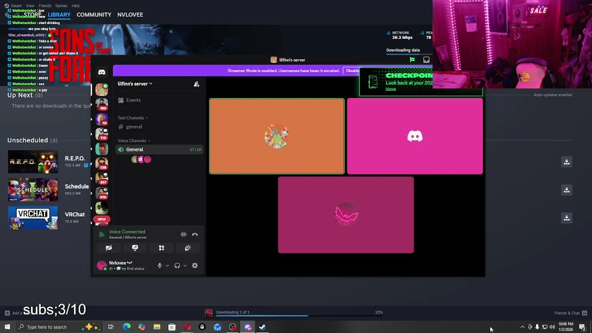
Task: Open Microsoft Edge from taskbar
Action: click(126, 327)
